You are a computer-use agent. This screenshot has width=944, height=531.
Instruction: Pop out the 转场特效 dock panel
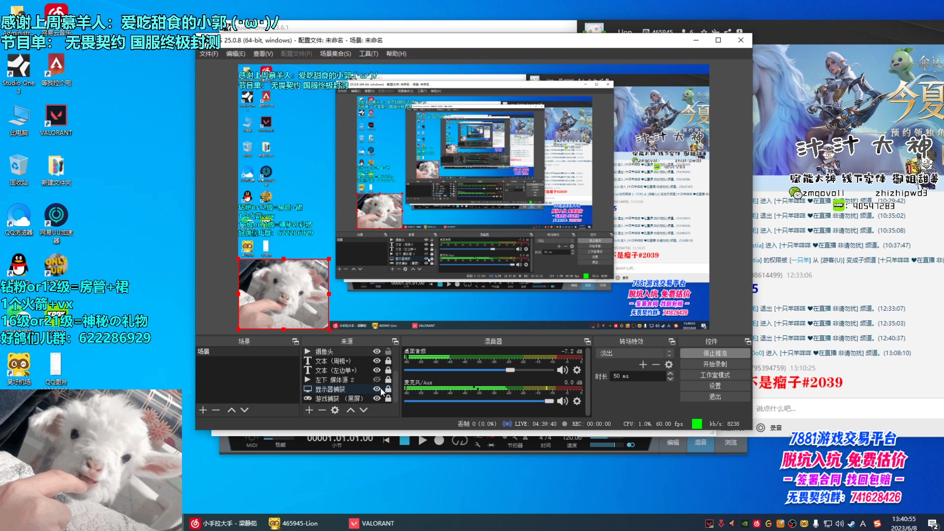(672, 341)
